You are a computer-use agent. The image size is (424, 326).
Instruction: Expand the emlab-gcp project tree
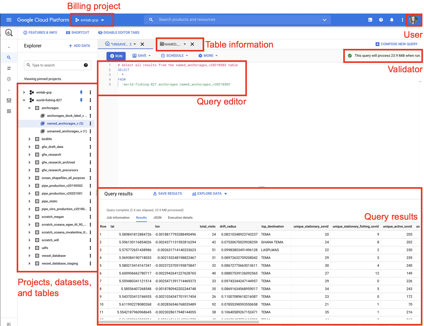click(24, 92)
